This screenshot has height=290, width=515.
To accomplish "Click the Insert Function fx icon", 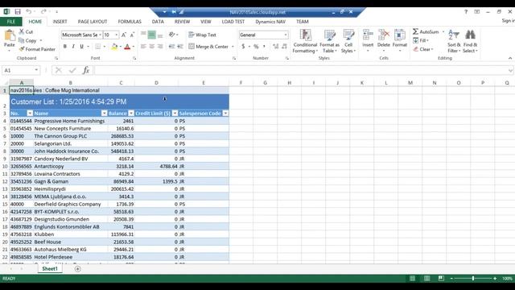I will [x=86, y=70].
